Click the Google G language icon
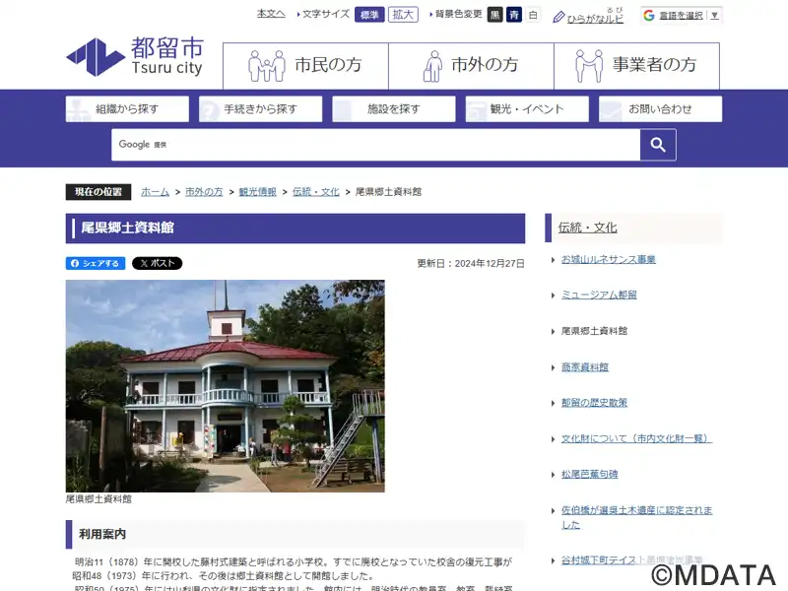Viewport: 788px width, 591px height. pos(649,15)
